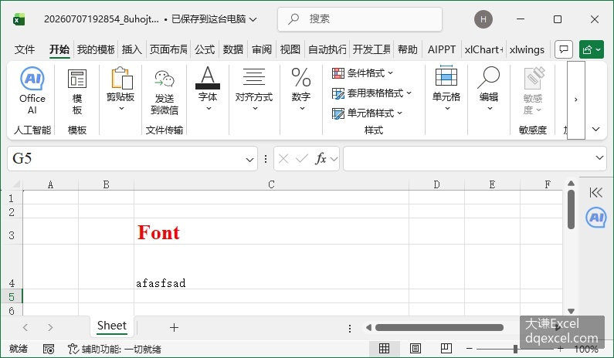614x358 pixels.
Task: Switch to the 帮助 Help tab
Action: pyautogui.click(x=408, y=49)
